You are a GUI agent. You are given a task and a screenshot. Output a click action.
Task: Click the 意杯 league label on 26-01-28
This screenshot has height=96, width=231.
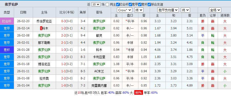tap(7, 50)
